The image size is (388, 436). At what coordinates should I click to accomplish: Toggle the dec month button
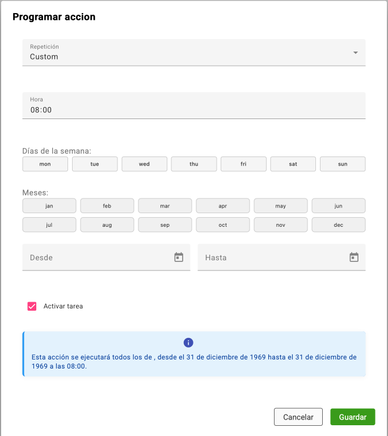click(x=339, y=225)
